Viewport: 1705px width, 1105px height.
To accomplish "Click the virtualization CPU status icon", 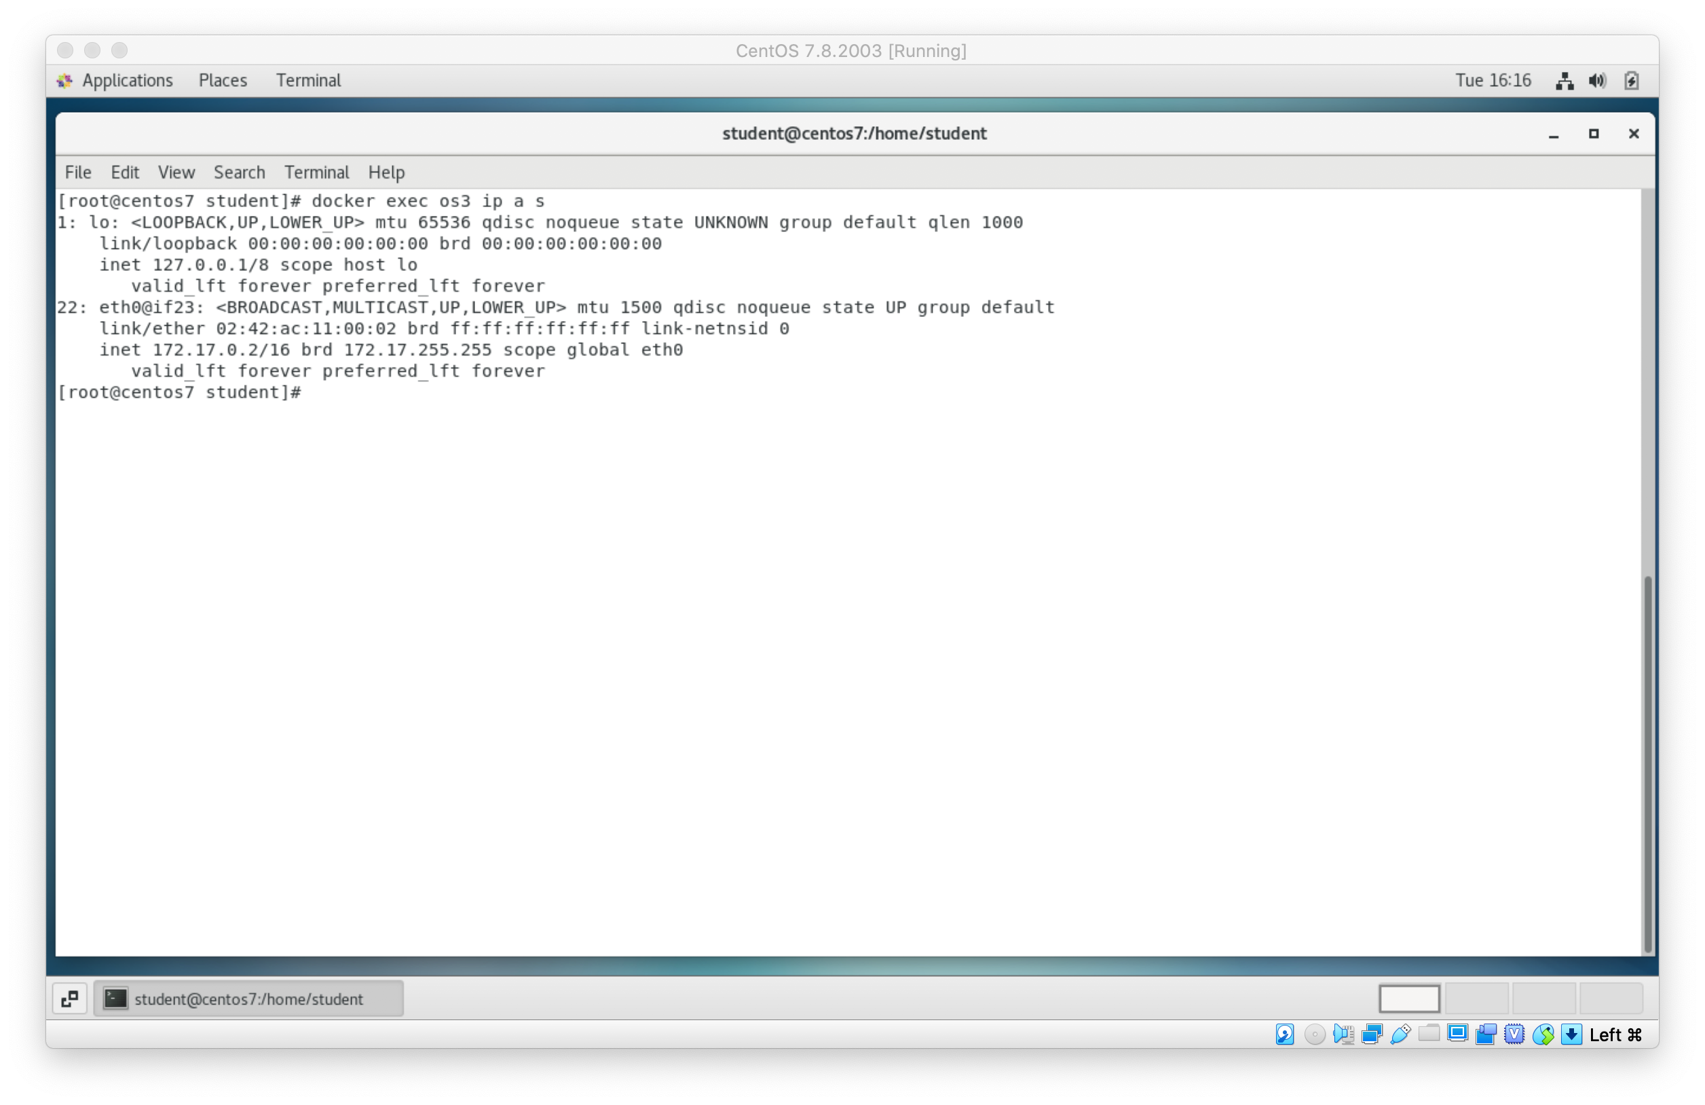I will [x=1514, y=1034].
